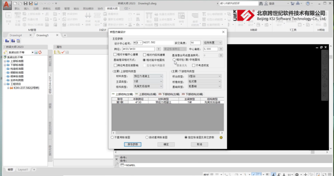Click the New file icon in quick access toolbar

coord(15,3)
